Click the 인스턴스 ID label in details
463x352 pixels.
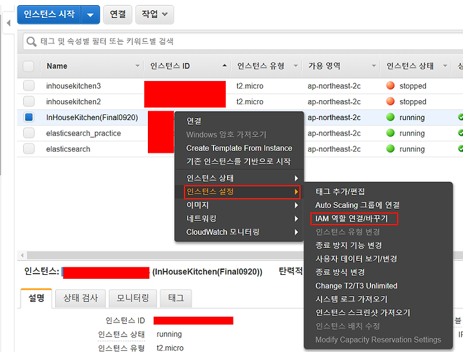click(x=125, y=321)
